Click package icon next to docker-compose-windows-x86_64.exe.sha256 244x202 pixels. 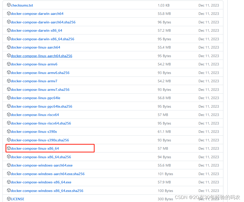pos(9,190)
